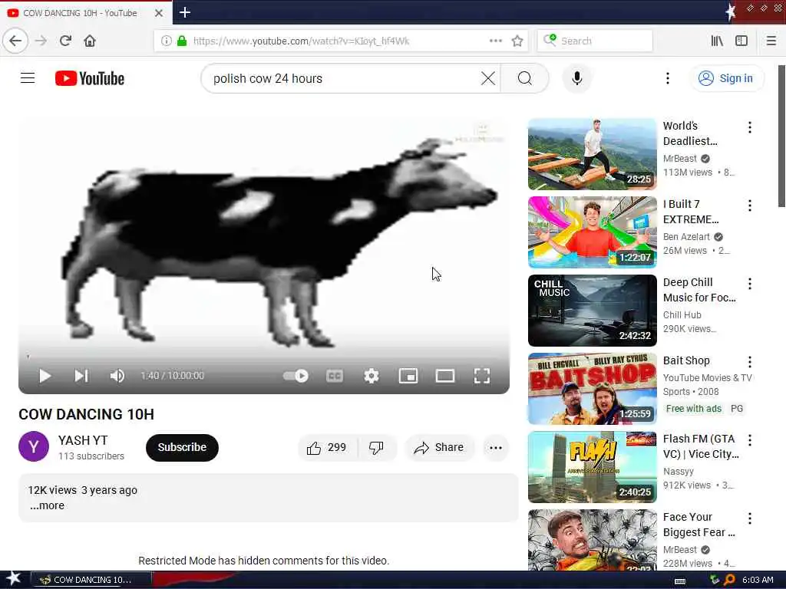Start voice search with the microphone
The width and height of the screenshot is (786, 589).
pyautogui.click(x=577, y=78)
